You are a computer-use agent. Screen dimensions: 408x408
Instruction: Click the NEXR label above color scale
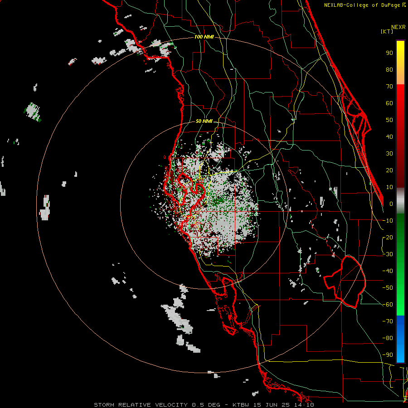[x=398, y=27]
